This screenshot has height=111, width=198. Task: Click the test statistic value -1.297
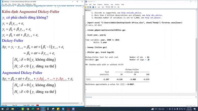point(106,80)
